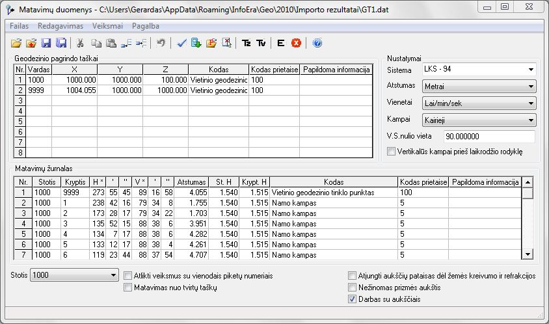
Task: Click the Tv toolbar icon
Action: (x=261, y=43)
